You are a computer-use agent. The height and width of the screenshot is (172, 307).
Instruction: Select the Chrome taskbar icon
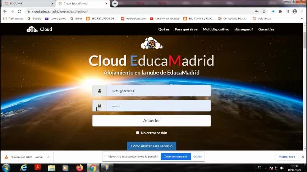pos(93,168)
